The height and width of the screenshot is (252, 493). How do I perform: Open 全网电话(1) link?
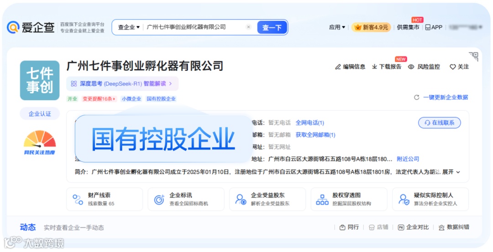[309, 123]
